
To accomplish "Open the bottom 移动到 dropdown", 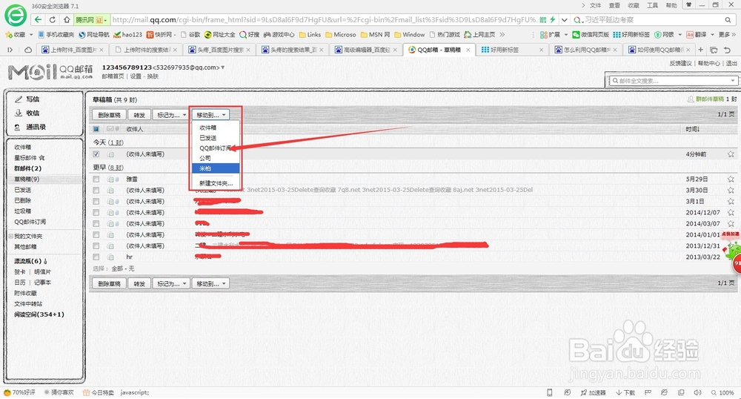I will click(210, 283).
